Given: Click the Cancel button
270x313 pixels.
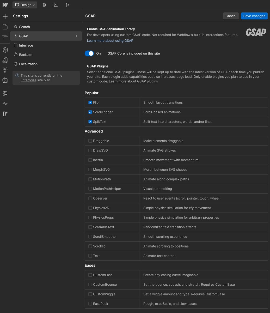Looking at the screenshot, I should [x=231, y=16].
